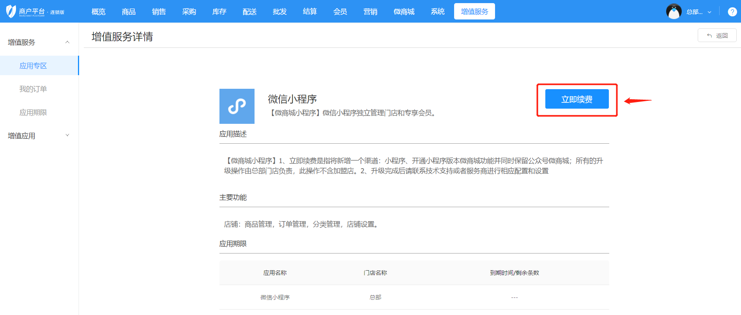
Task: Open the 销售 top menu
Action: click(159, 12)
